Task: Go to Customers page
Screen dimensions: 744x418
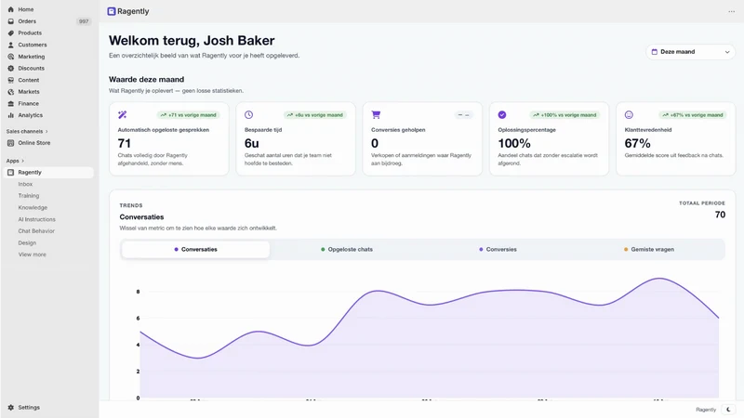Action: click(33, 45)
